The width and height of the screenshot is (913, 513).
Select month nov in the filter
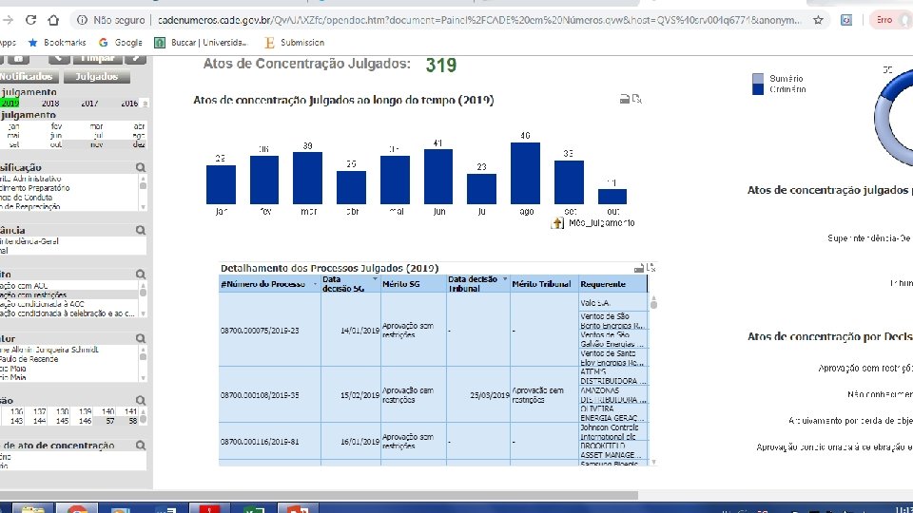(x=96, y=144)
